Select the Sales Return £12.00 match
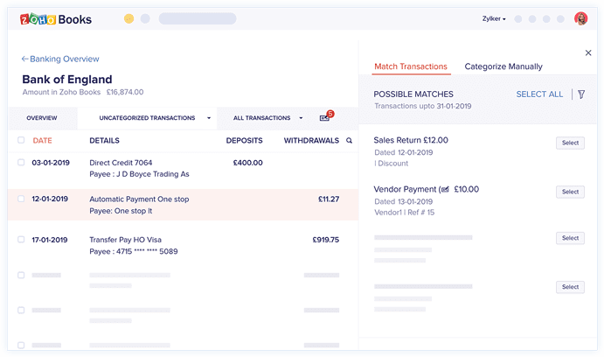Screen dimensions: 604x357 (x=570, y=143)
